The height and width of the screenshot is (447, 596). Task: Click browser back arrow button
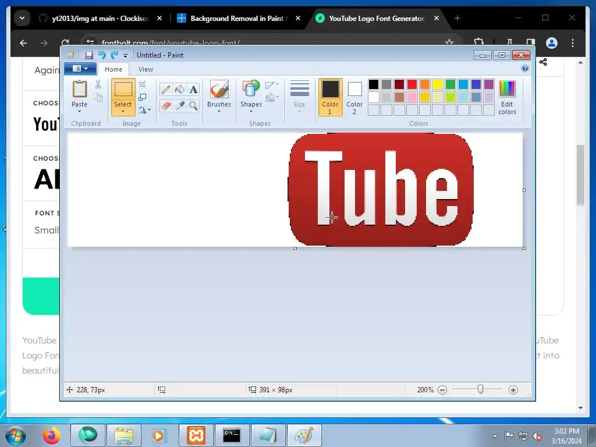click(23, 43)
